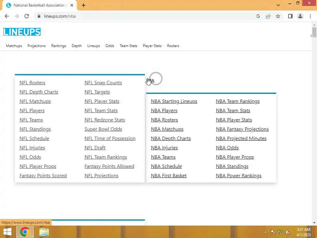The height and width of the screenshot is (238, 317).
Task: Show hidden system tray icons
Action: (x=265, y=232)
